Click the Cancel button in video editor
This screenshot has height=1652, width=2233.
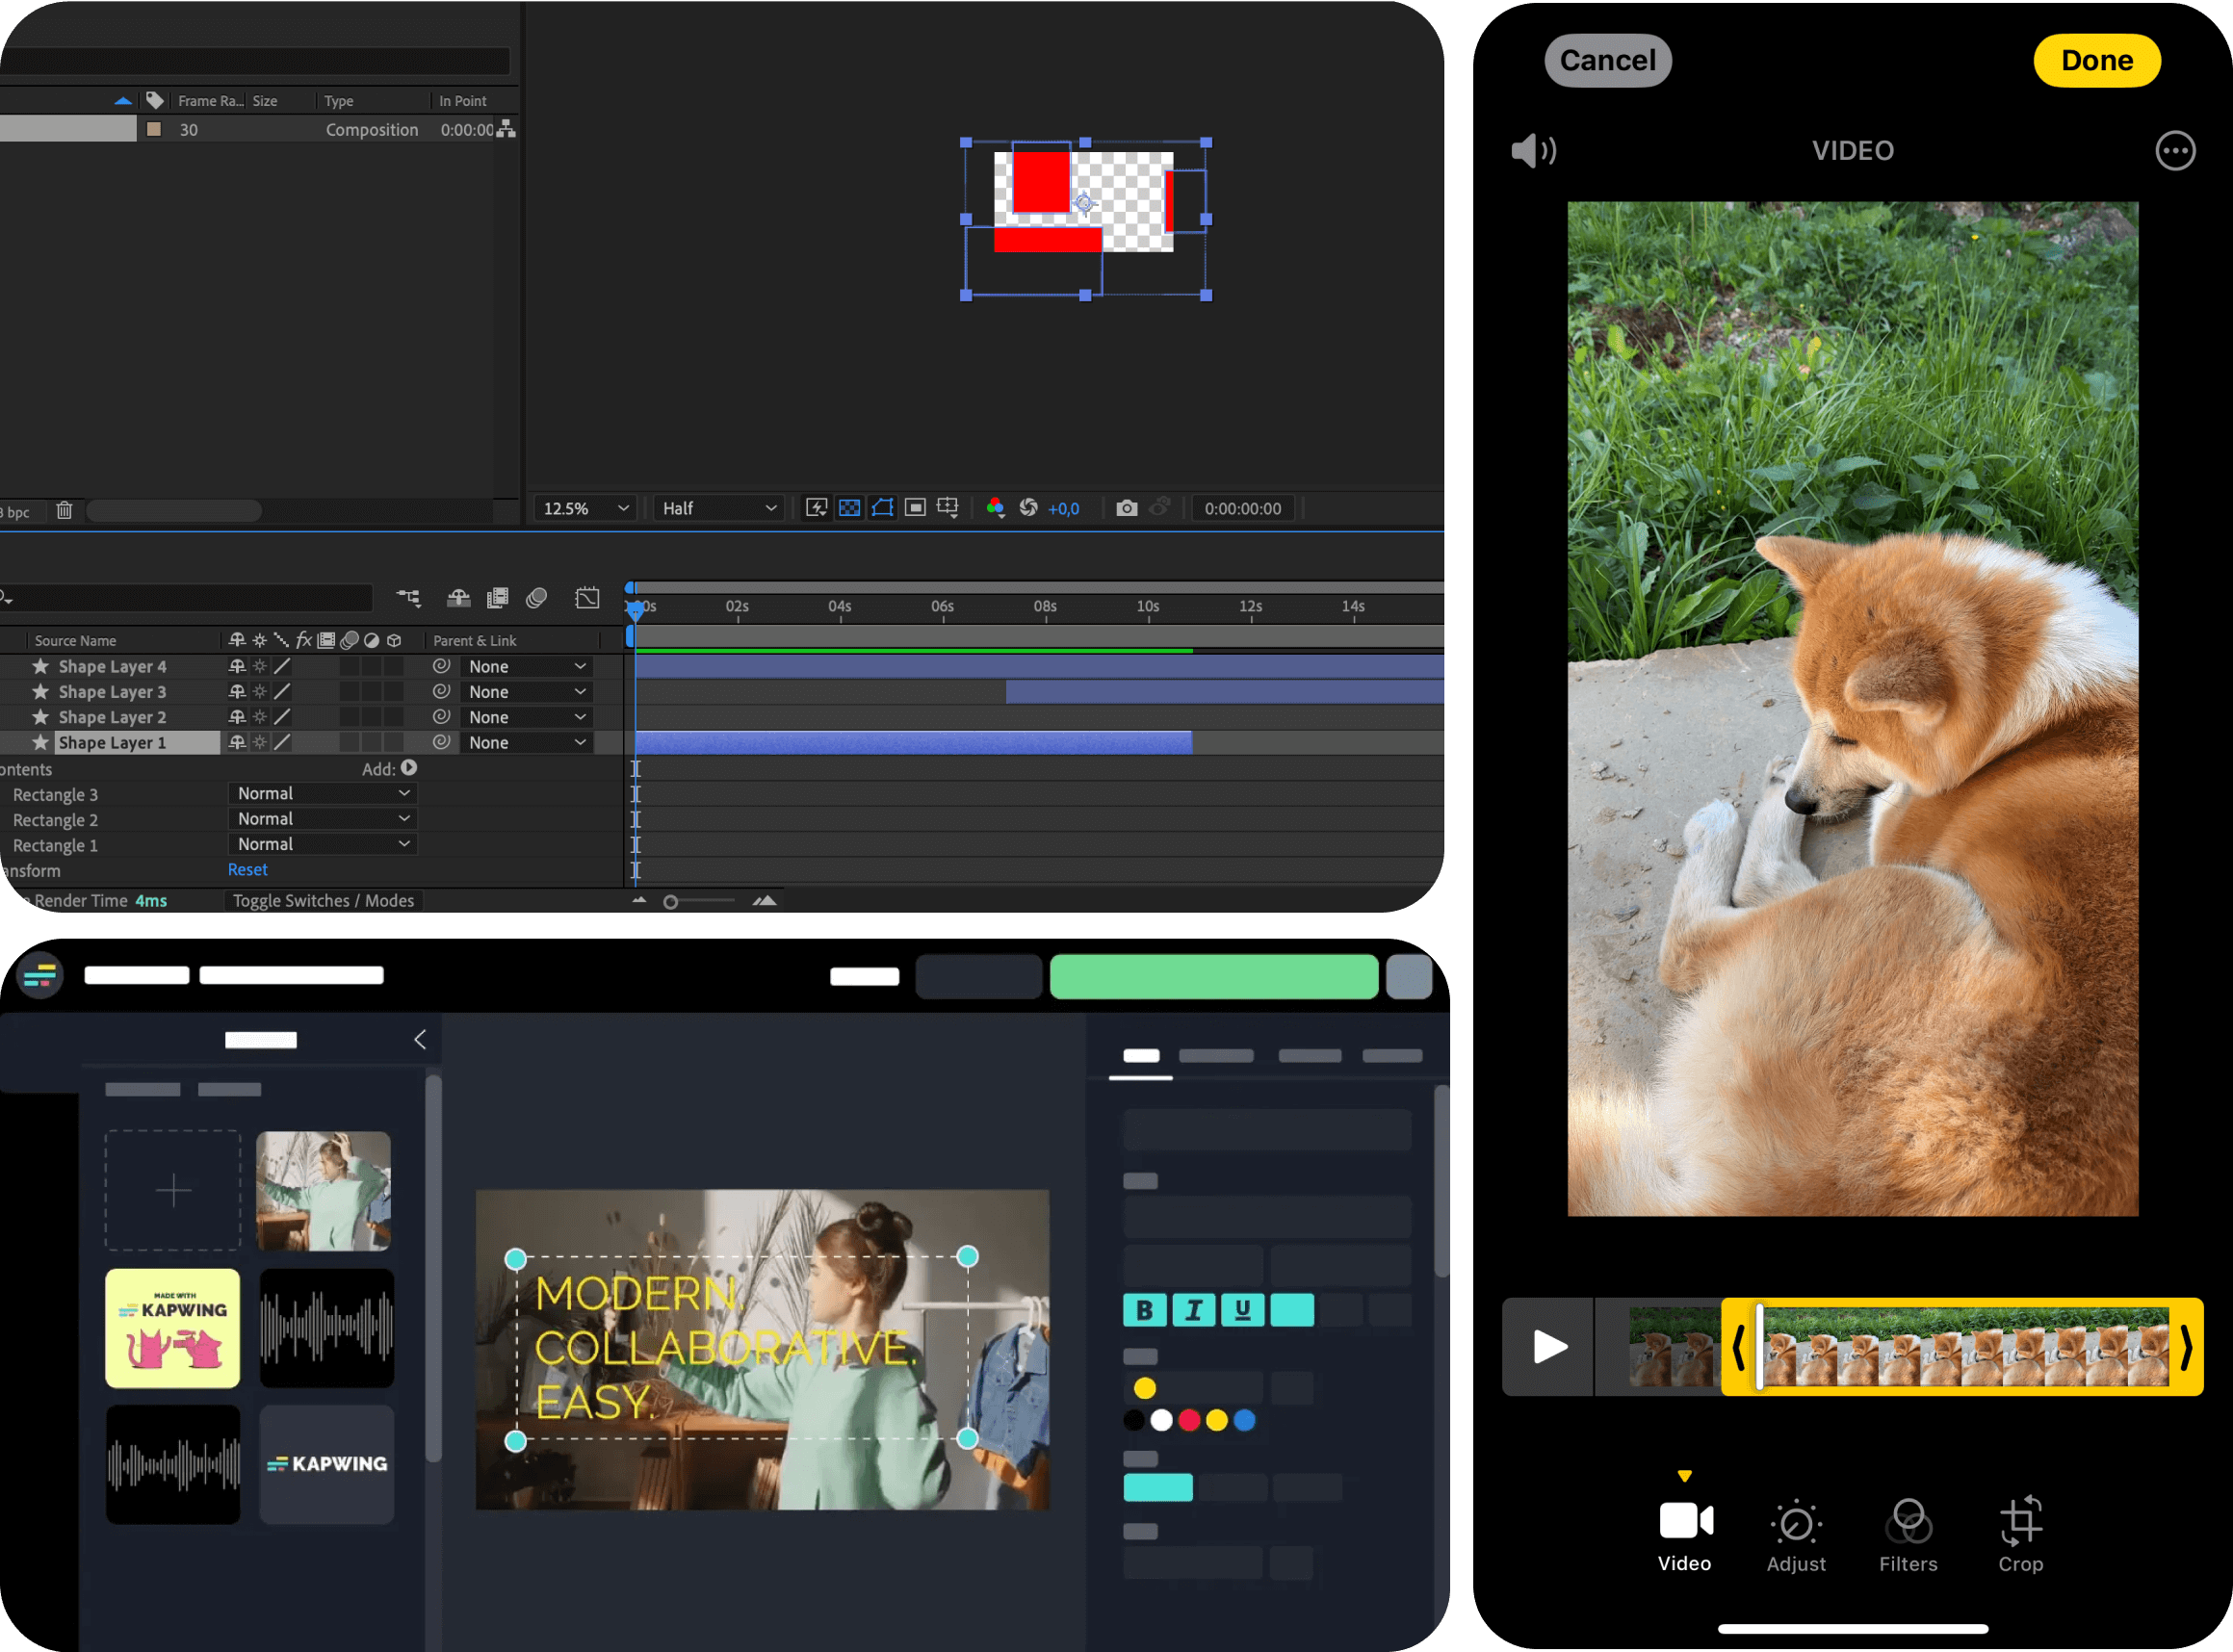click(1607, 57)
